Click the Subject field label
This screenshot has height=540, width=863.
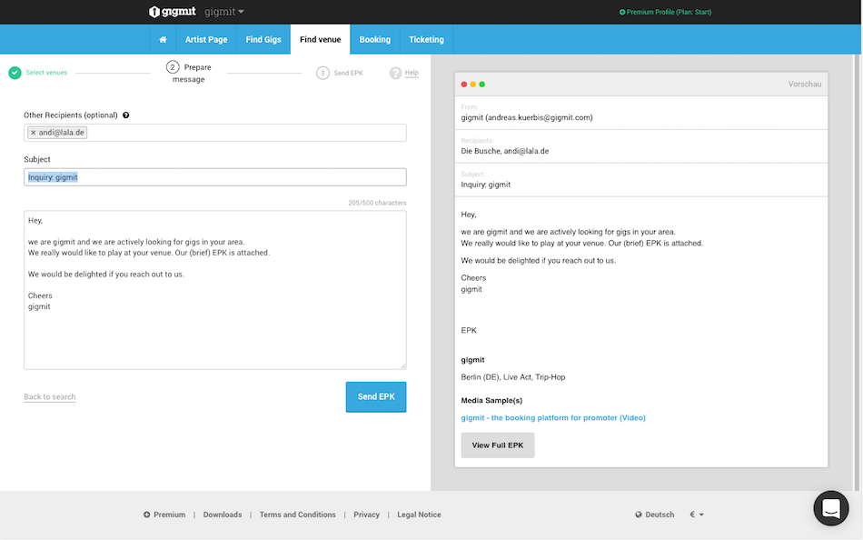(37, 159)
